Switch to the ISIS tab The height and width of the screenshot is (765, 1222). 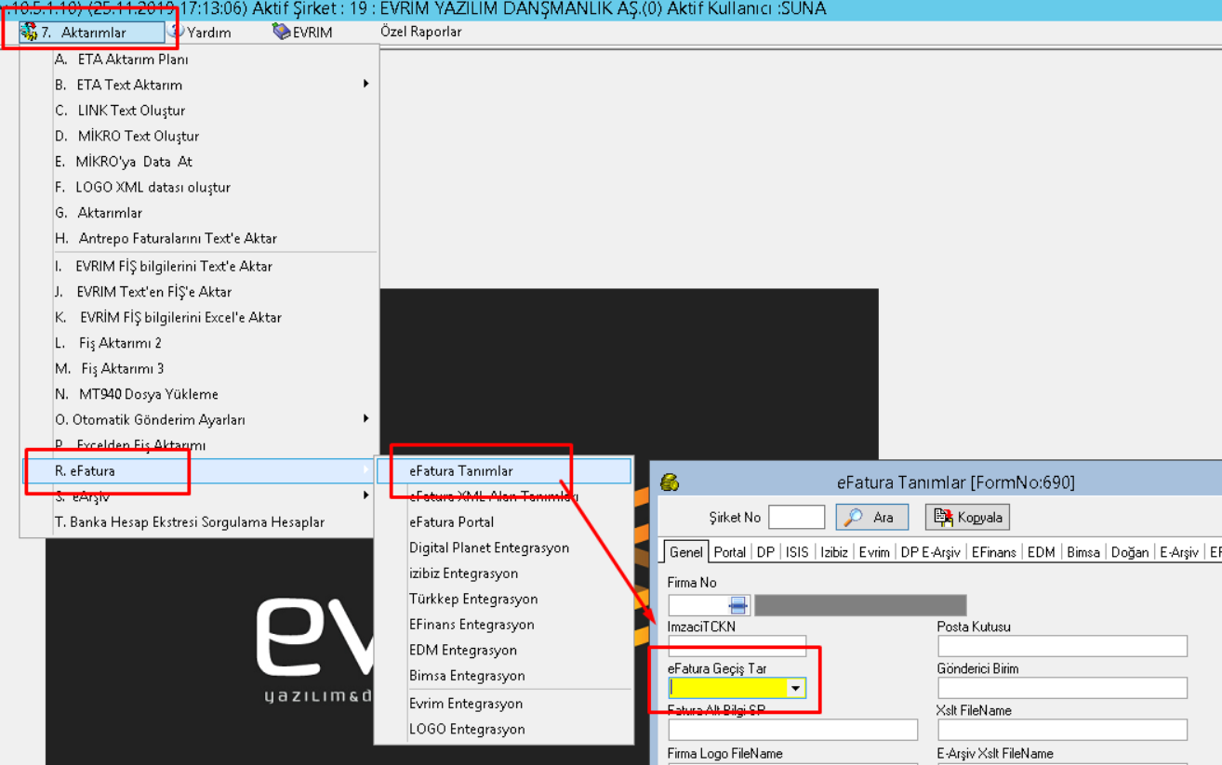pyautogui.click(x=798, y=552)
